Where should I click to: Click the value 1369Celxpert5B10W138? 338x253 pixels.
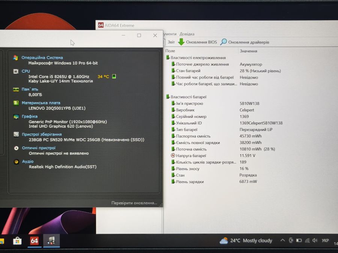[261, 123]
